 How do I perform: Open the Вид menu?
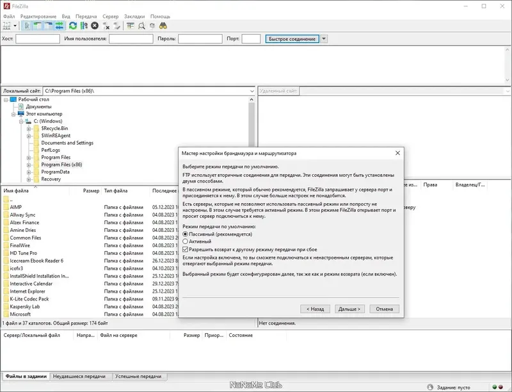click(66, 17)
